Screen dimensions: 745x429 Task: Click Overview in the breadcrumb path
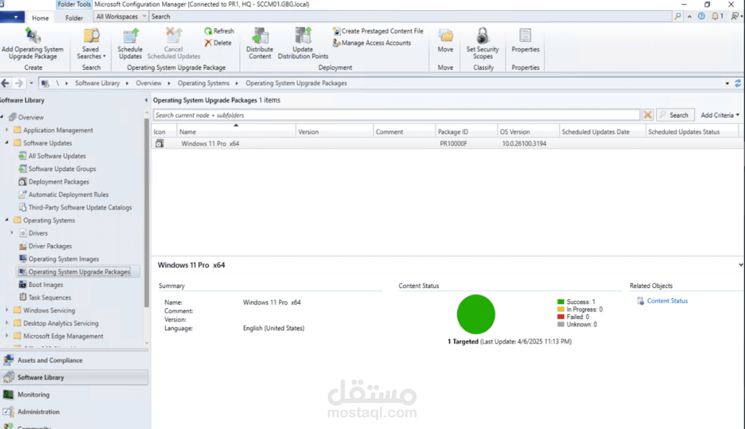coord(149,83)
